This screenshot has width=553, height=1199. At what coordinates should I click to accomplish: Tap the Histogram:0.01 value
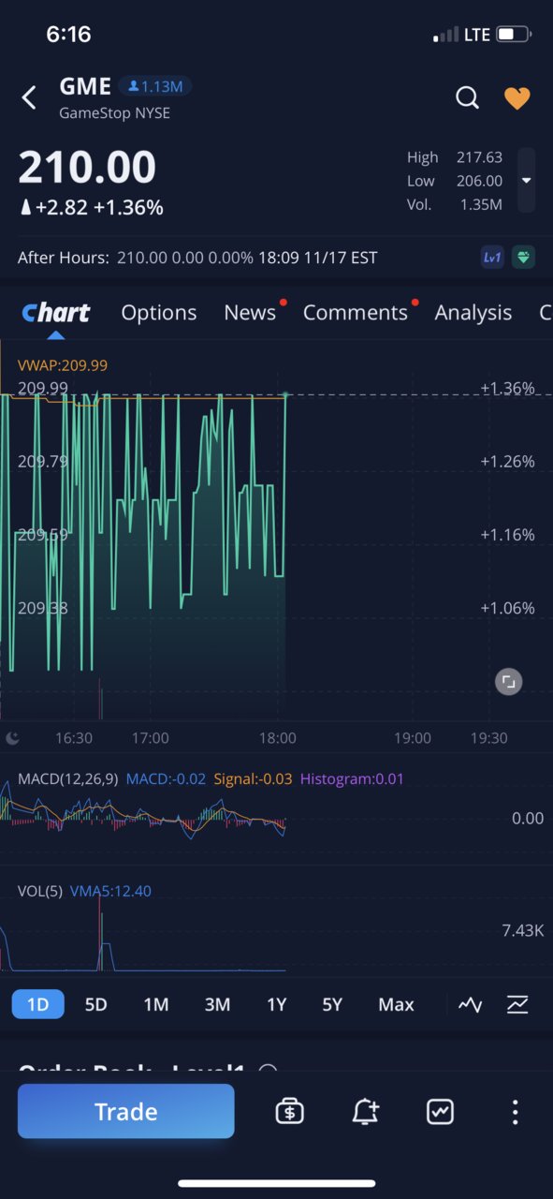point(352,778)
